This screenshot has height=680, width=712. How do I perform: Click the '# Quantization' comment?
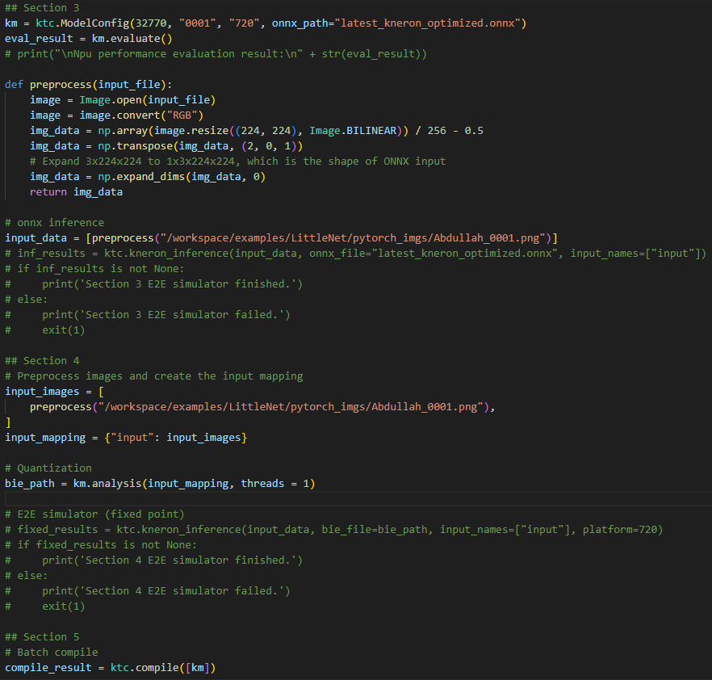pyautogui.click(x=48, y=468)
